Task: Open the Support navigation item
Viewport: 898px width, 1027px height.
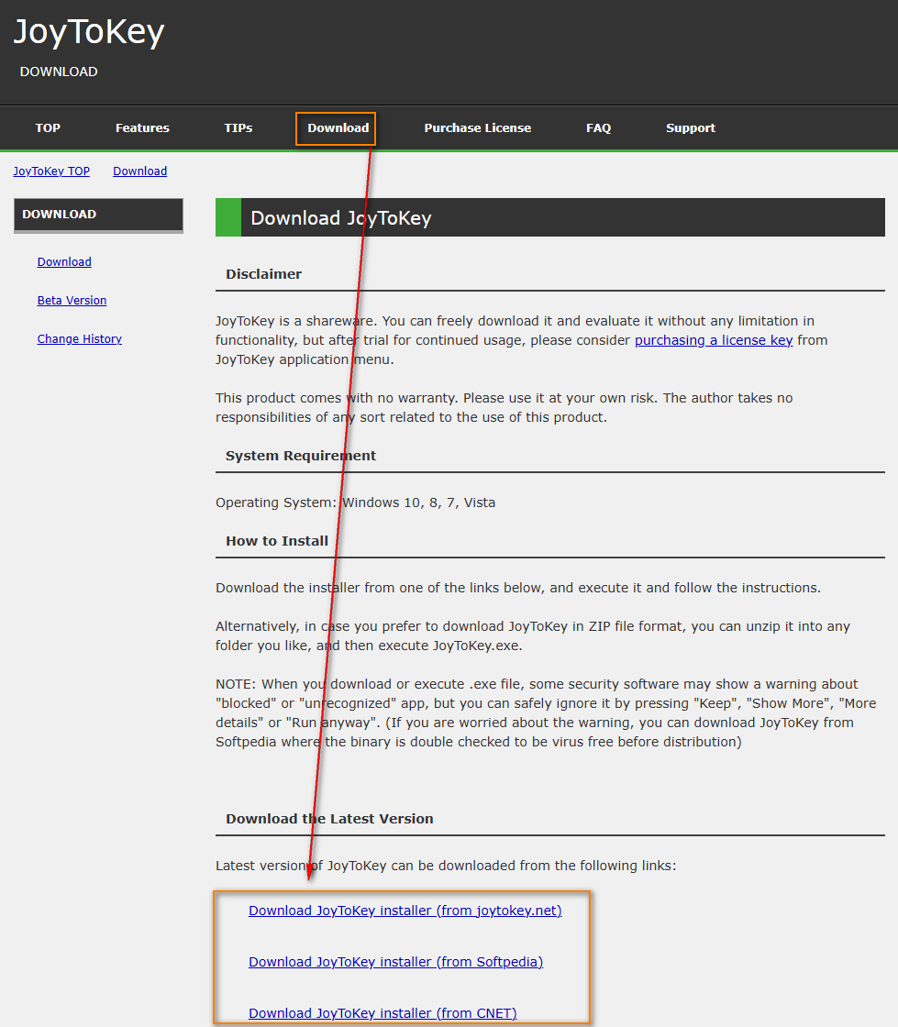Action: 691,127
